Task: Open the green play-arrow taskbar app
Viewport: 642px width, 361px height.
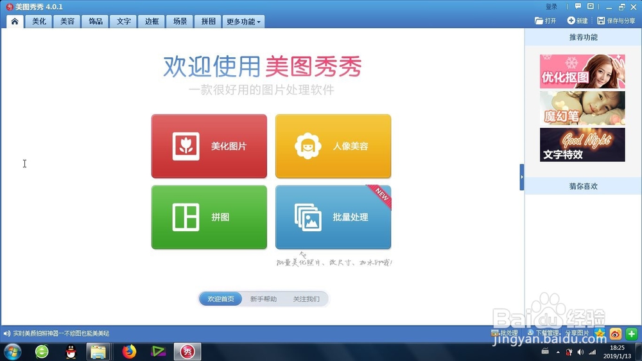Action: click(158, 351)
